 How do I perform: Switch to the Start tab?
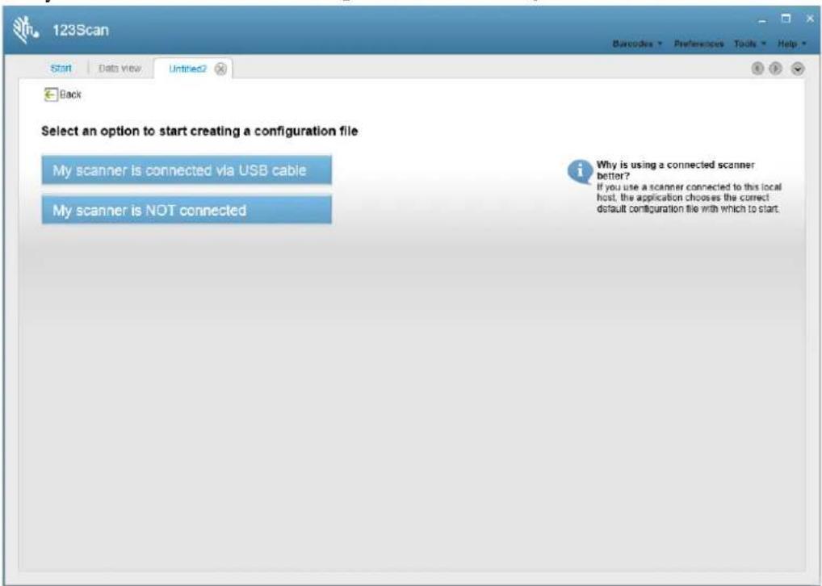pos(61,68)
